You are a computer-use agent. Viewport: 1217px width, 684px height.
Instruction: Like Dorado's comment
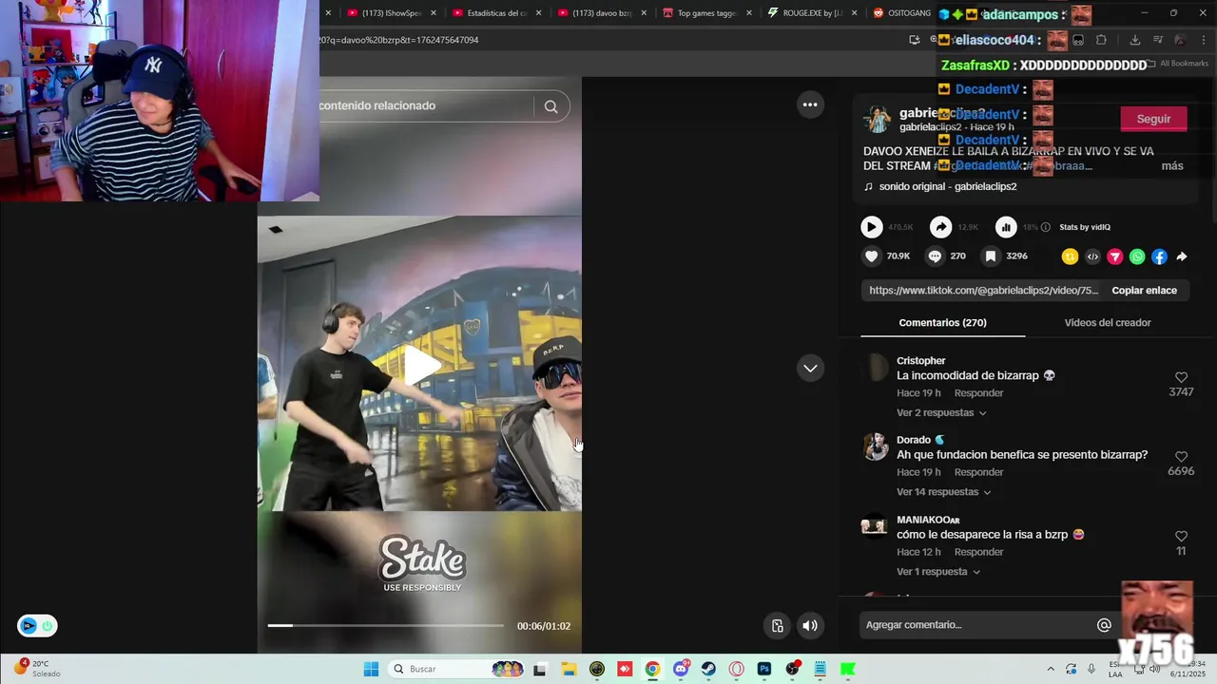(1181, 457)
